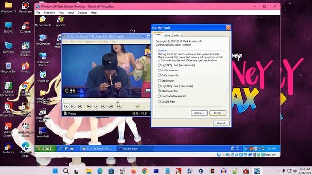Open Media Player Classic icon on XP desktop

[x=43, y=115]
